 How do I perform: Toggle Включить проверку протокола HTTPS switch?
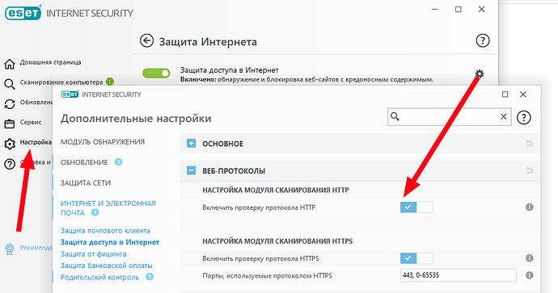coord(416,258)
